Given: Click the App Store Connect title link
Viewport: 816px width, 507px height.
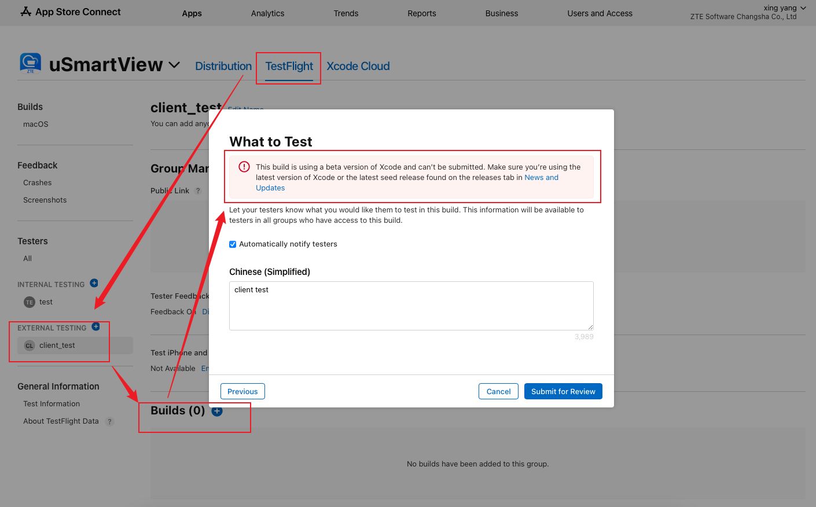Looking at the screenshot, I should coord(78,12).
